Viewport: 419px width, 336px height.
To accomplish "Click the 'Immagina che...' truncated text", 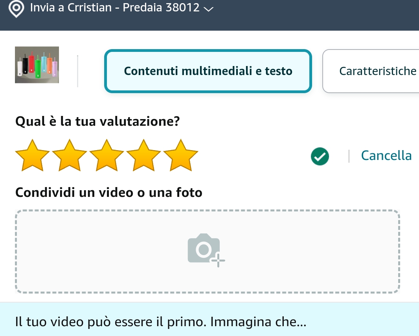I will tap(258, 322).
